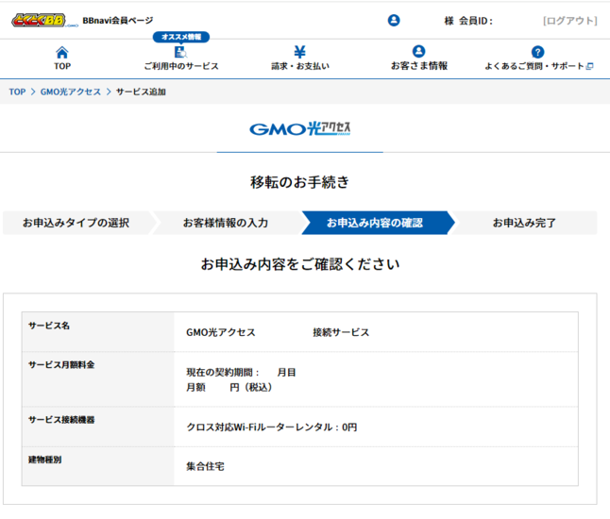The height and width of the screenshot is (519, 610).
Task: Click the person icon above お客さま情報
Action: 418,52
